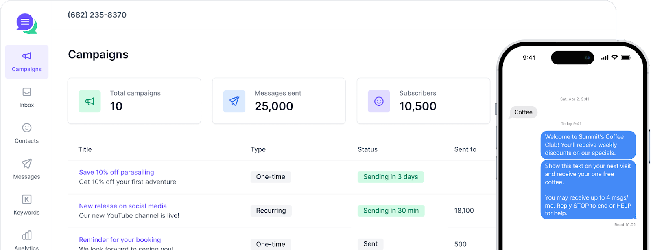Open the Messages section

tap(26, 169)
